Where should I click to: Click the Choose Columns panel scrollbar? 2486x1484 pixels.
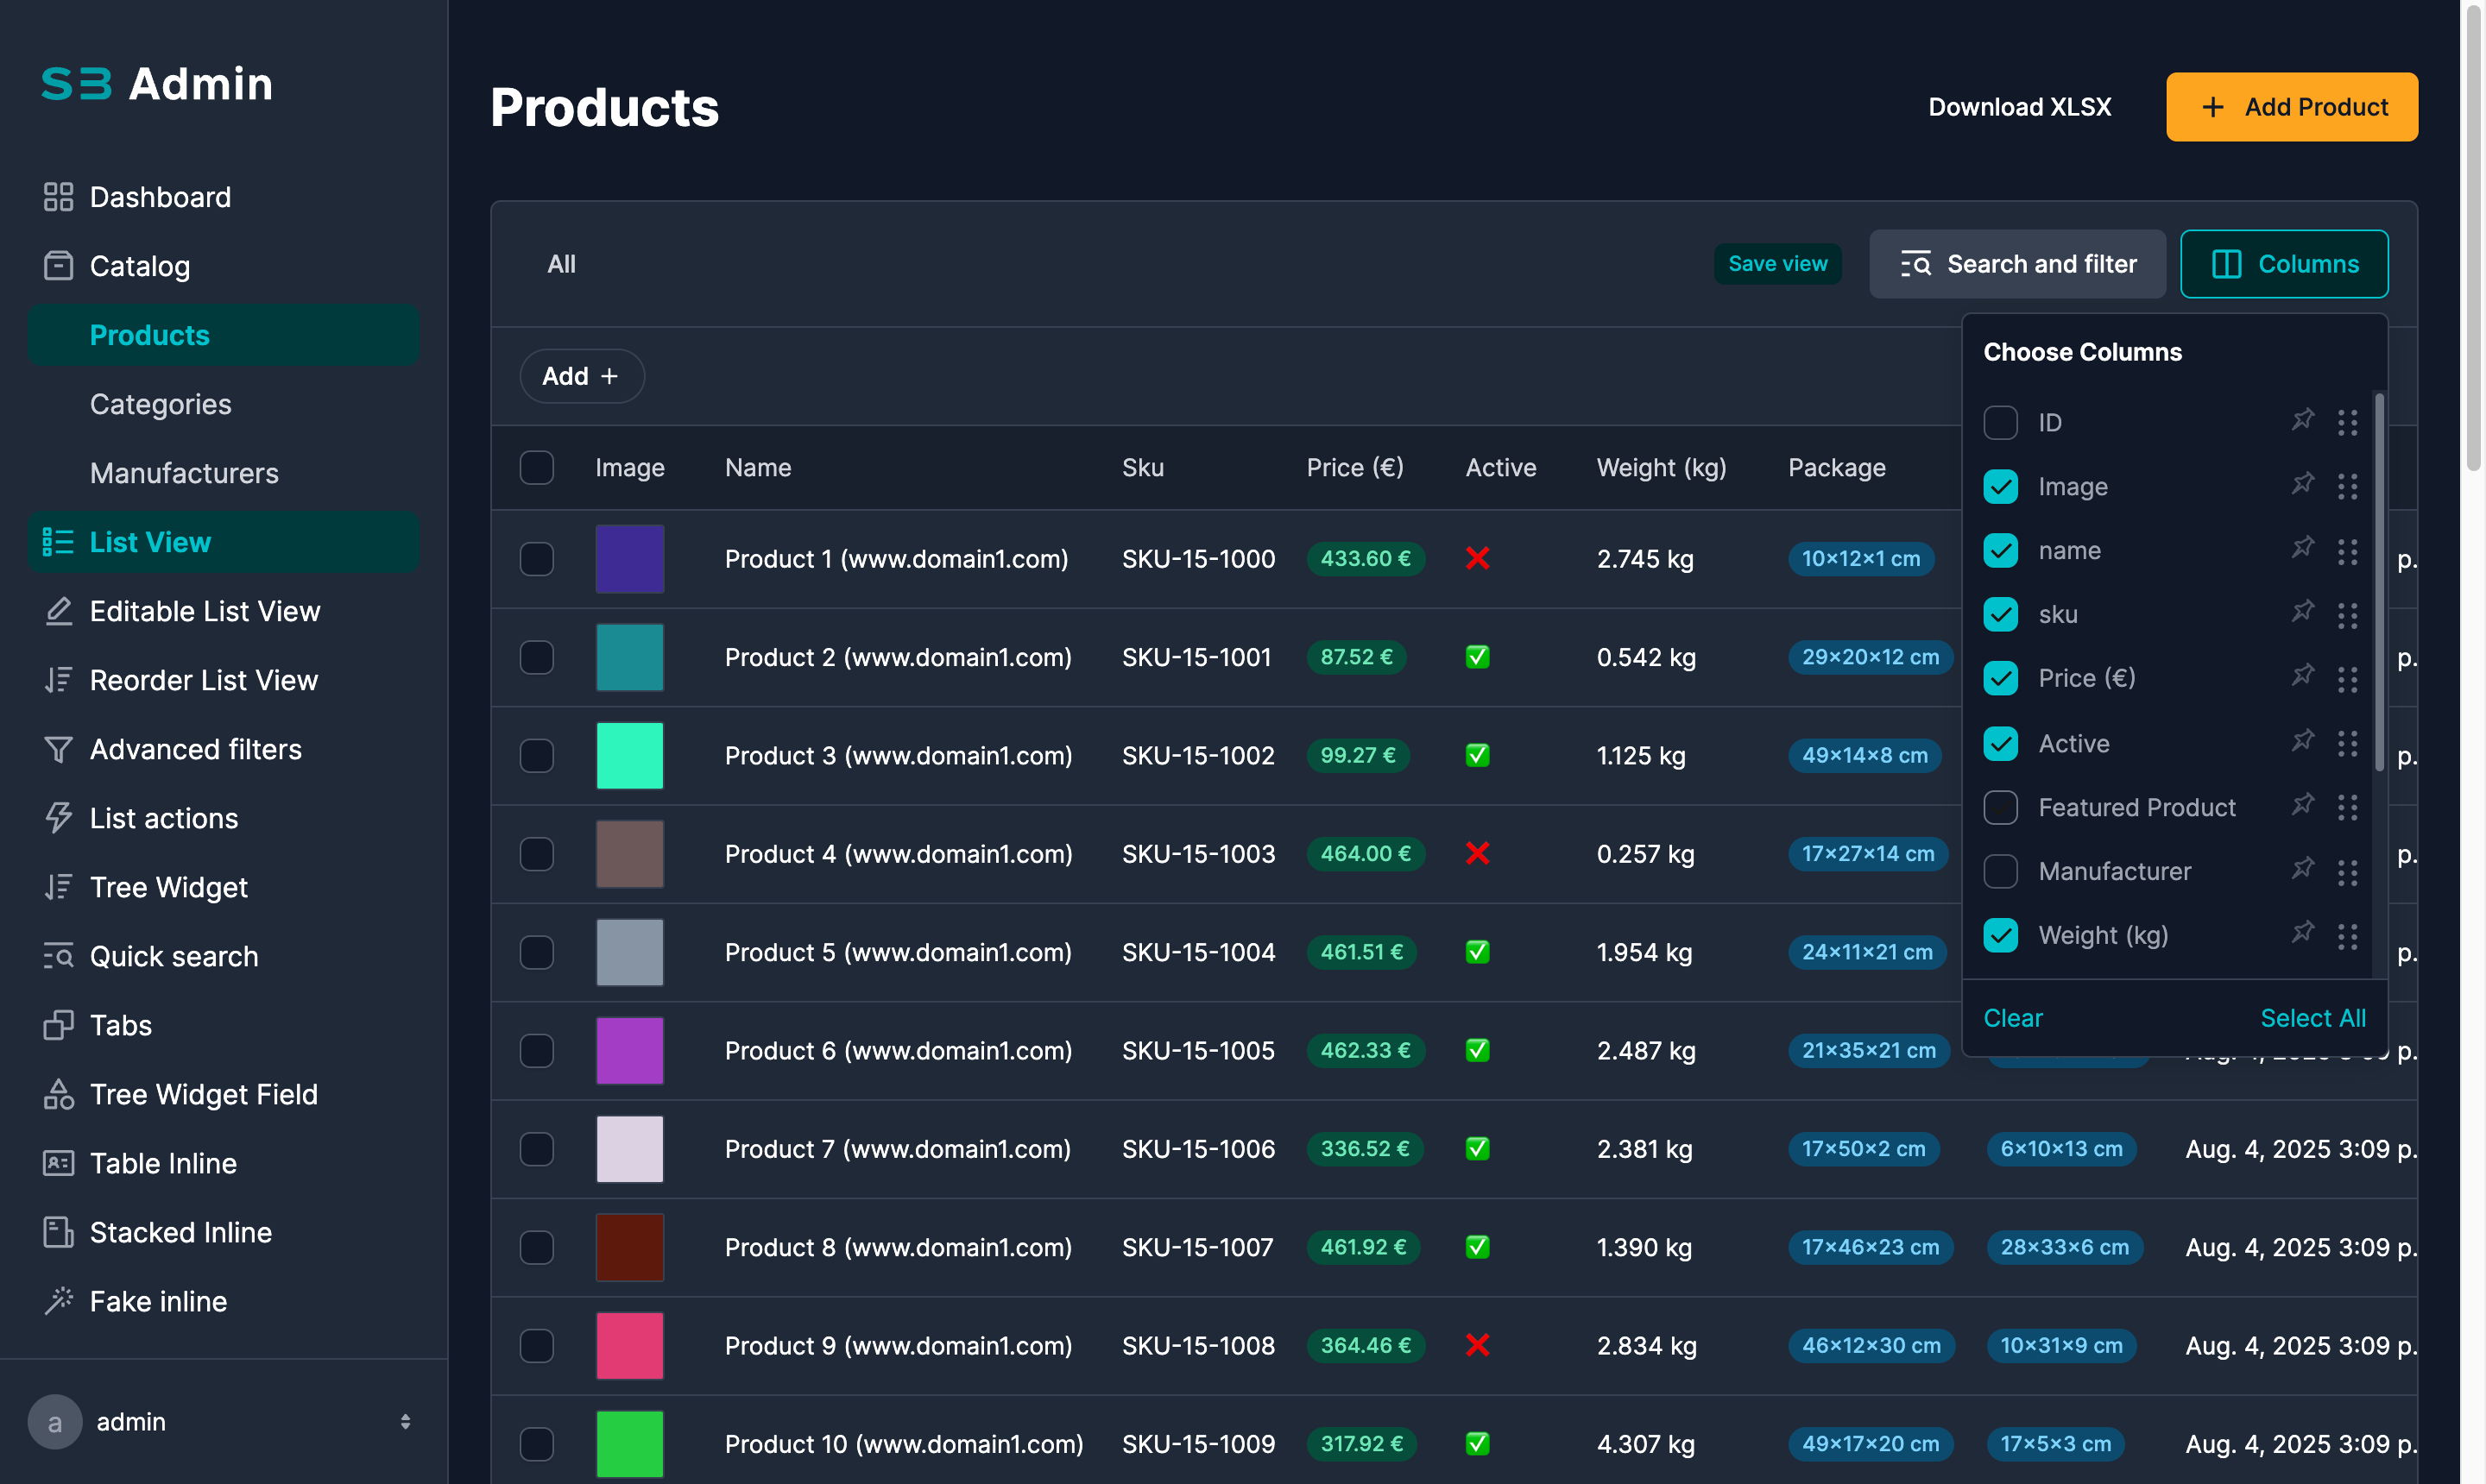tap(2378, 580)
